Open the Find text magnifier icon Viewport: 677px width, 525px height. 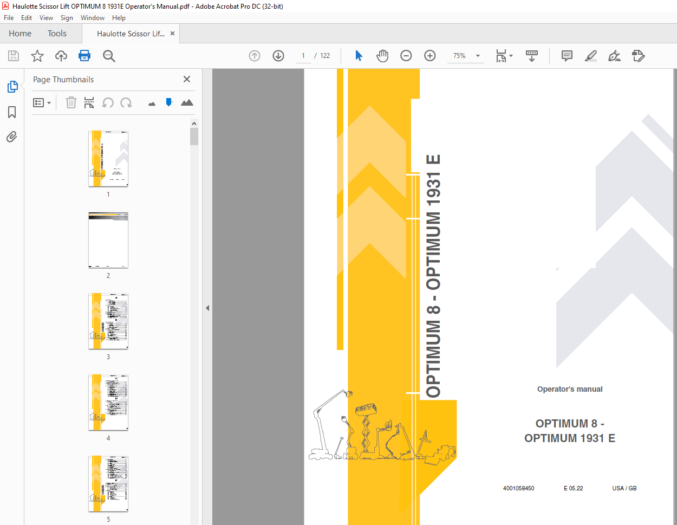[x=109, y=56]
